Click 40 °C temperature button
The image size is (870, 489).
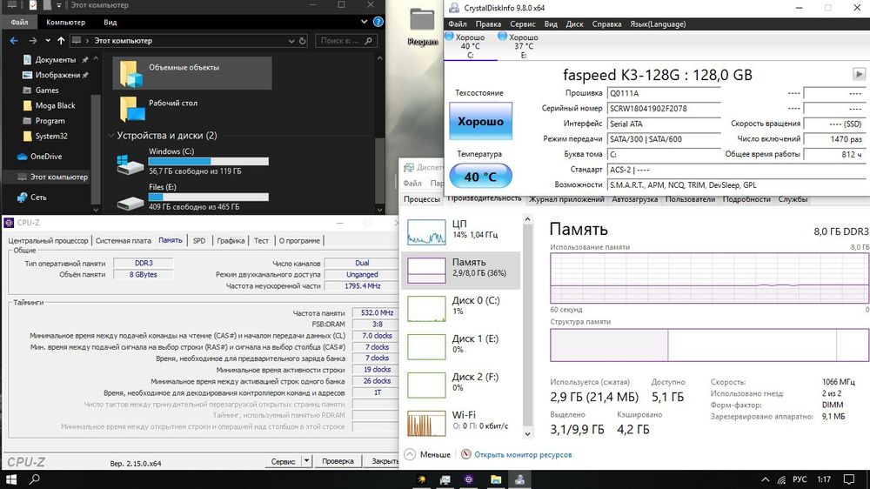pos(480,177)
